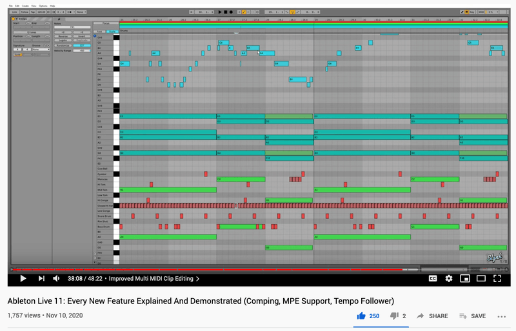
Task: Open quantization menu dropdown set to None
Action: point(81,12)
